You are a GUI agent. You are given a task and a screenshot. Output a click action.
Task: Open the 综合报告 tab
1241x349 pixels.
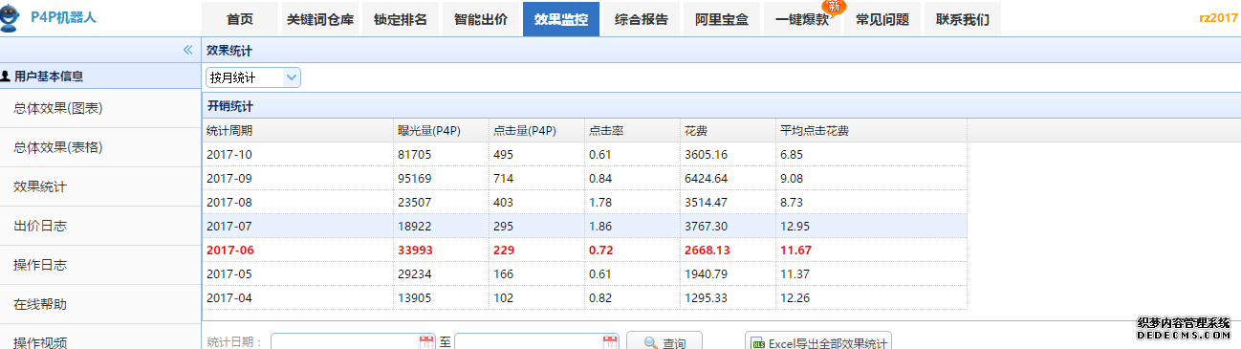(642, 20)
